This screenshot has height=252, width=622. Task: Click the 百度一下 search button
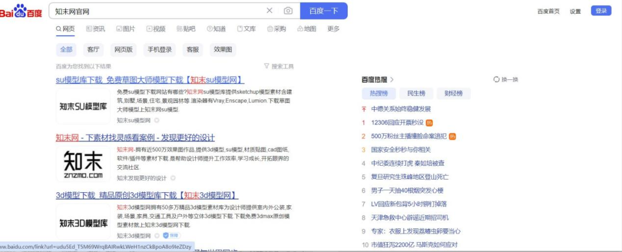[x=324, y=11]
